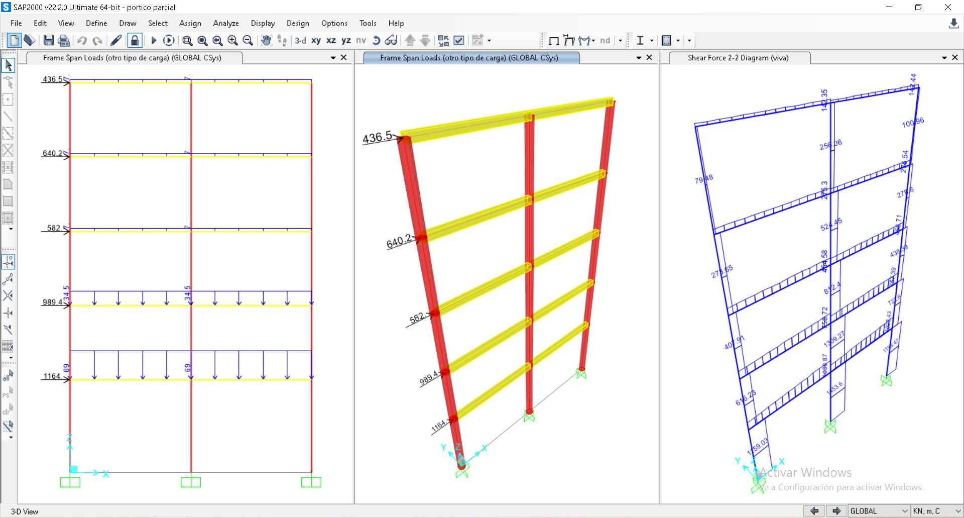Open the dropdown arrow beside the I-section icon
Image resolution: width=964 pixels, height=518 pixels.
pos(652,40)
